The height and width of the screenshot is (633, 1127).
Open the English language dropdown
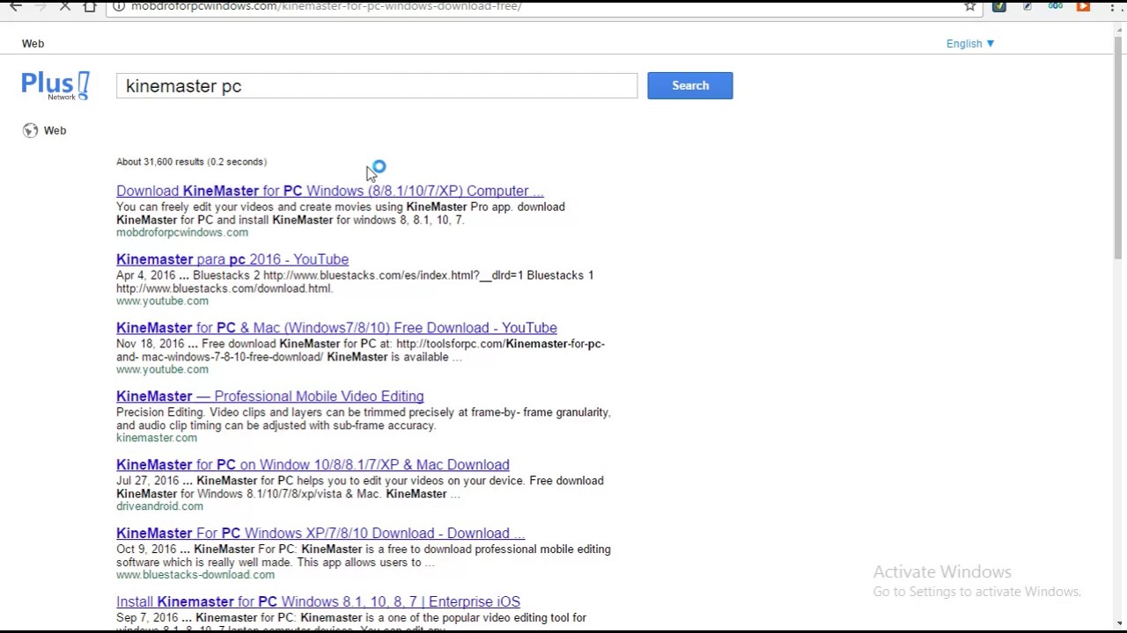point(970,43)
